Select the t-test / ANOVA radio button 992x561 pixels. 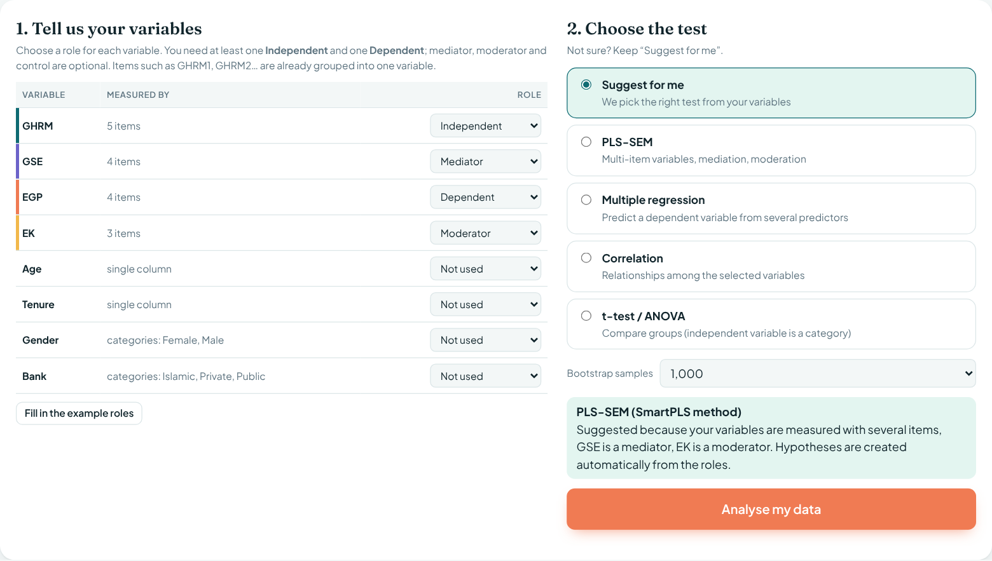(586, 316)
